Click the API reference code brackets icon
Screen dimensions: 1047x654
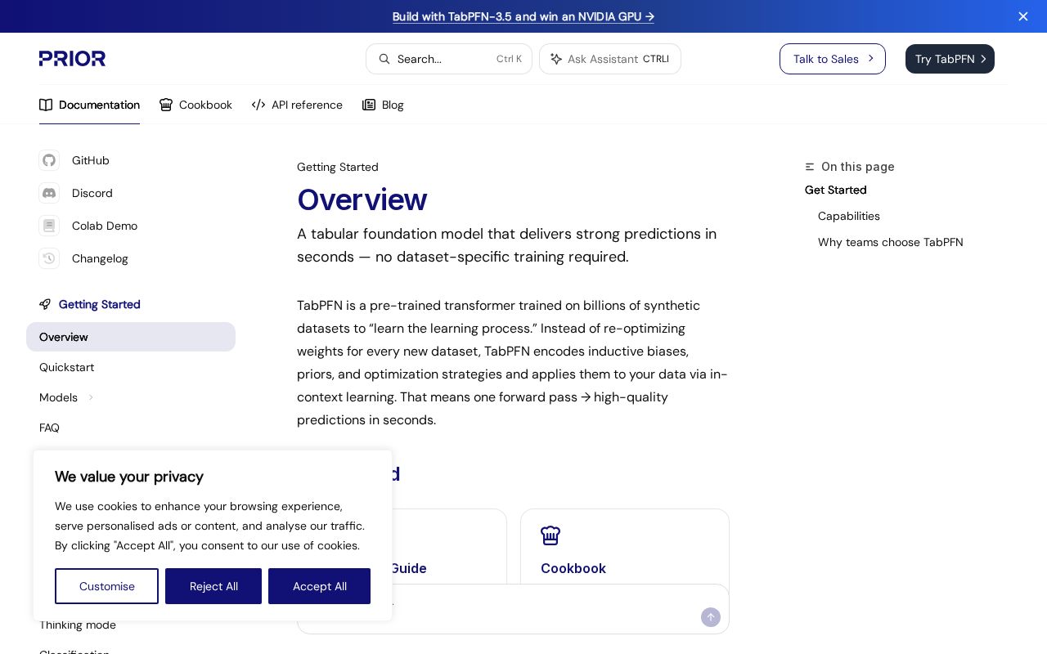pyautogui.click(x=258, y=105)
